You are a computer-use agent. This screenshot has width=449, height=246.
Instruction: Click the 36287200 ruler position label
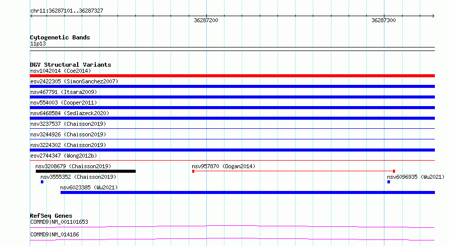tap(206, 20)
